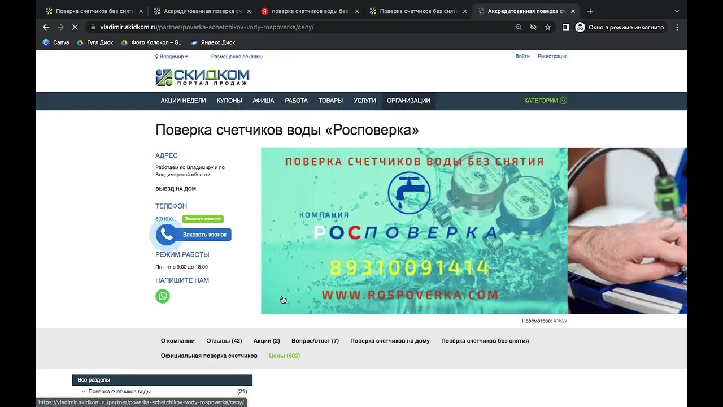The width and height of the screenshot is (723, 407).
Task: Click the ВЫЕЗД НА ДОМ text
Action: [x=176, y=189]
